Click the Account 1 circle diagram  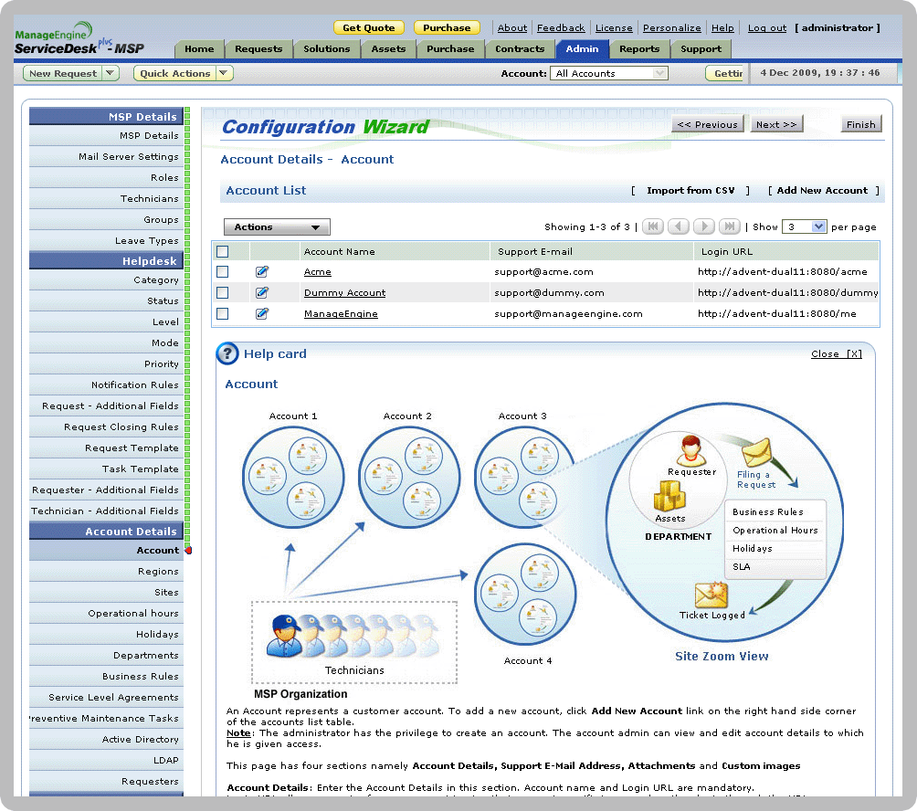293,477
